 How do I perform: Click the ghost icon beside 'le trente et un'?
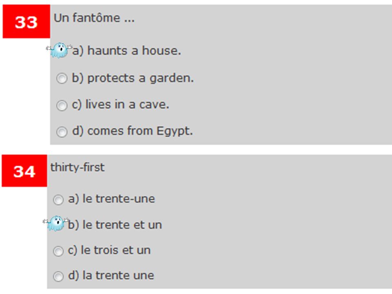point(56,223)
